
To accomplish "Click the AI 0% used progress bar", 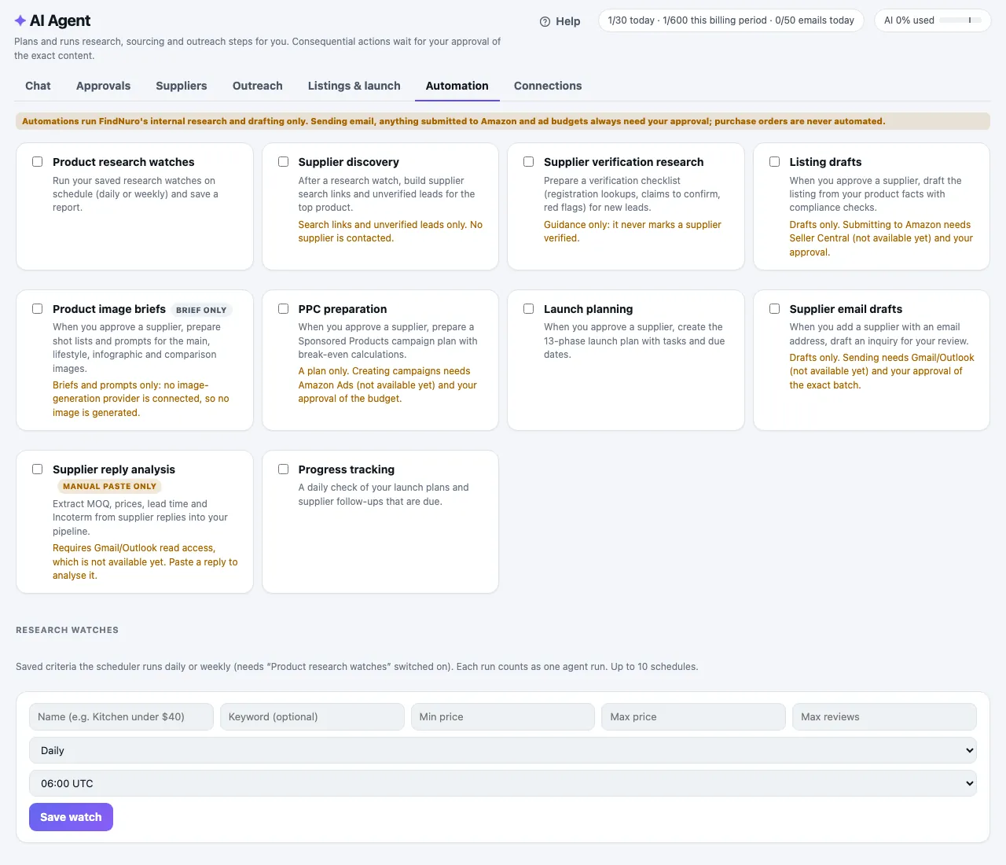I will tap(960, 20).
